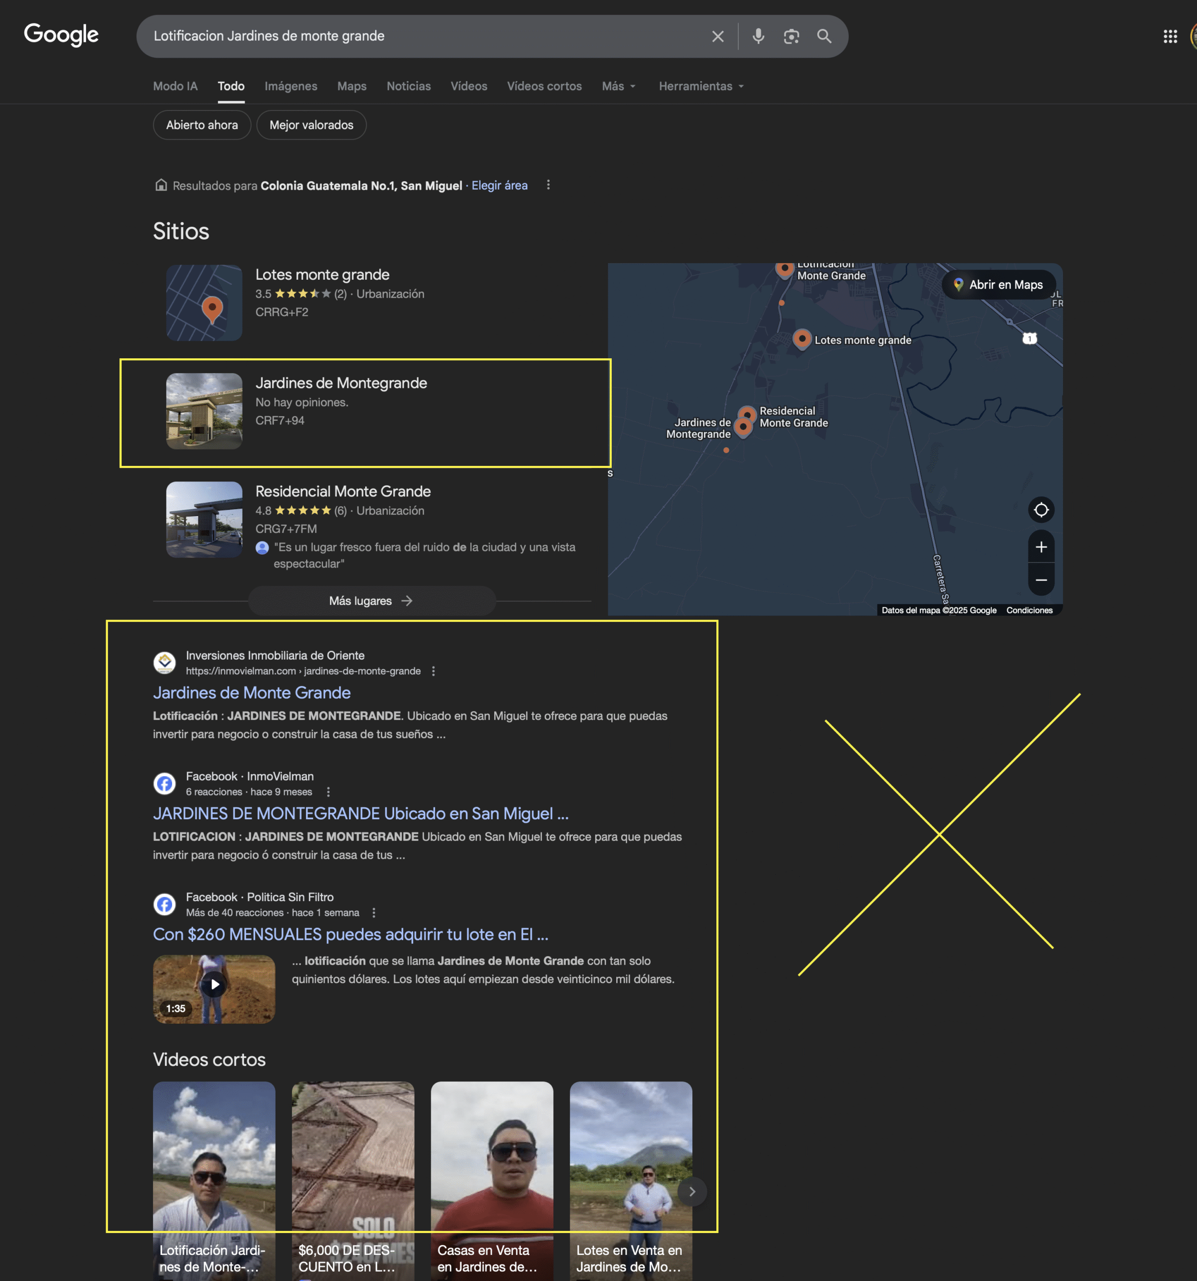
Task: Select the Todo tab
Action: [231, 87]
